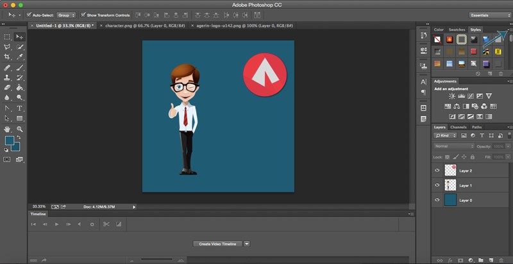
Task: Select the Crop tool
Action: 7,57
